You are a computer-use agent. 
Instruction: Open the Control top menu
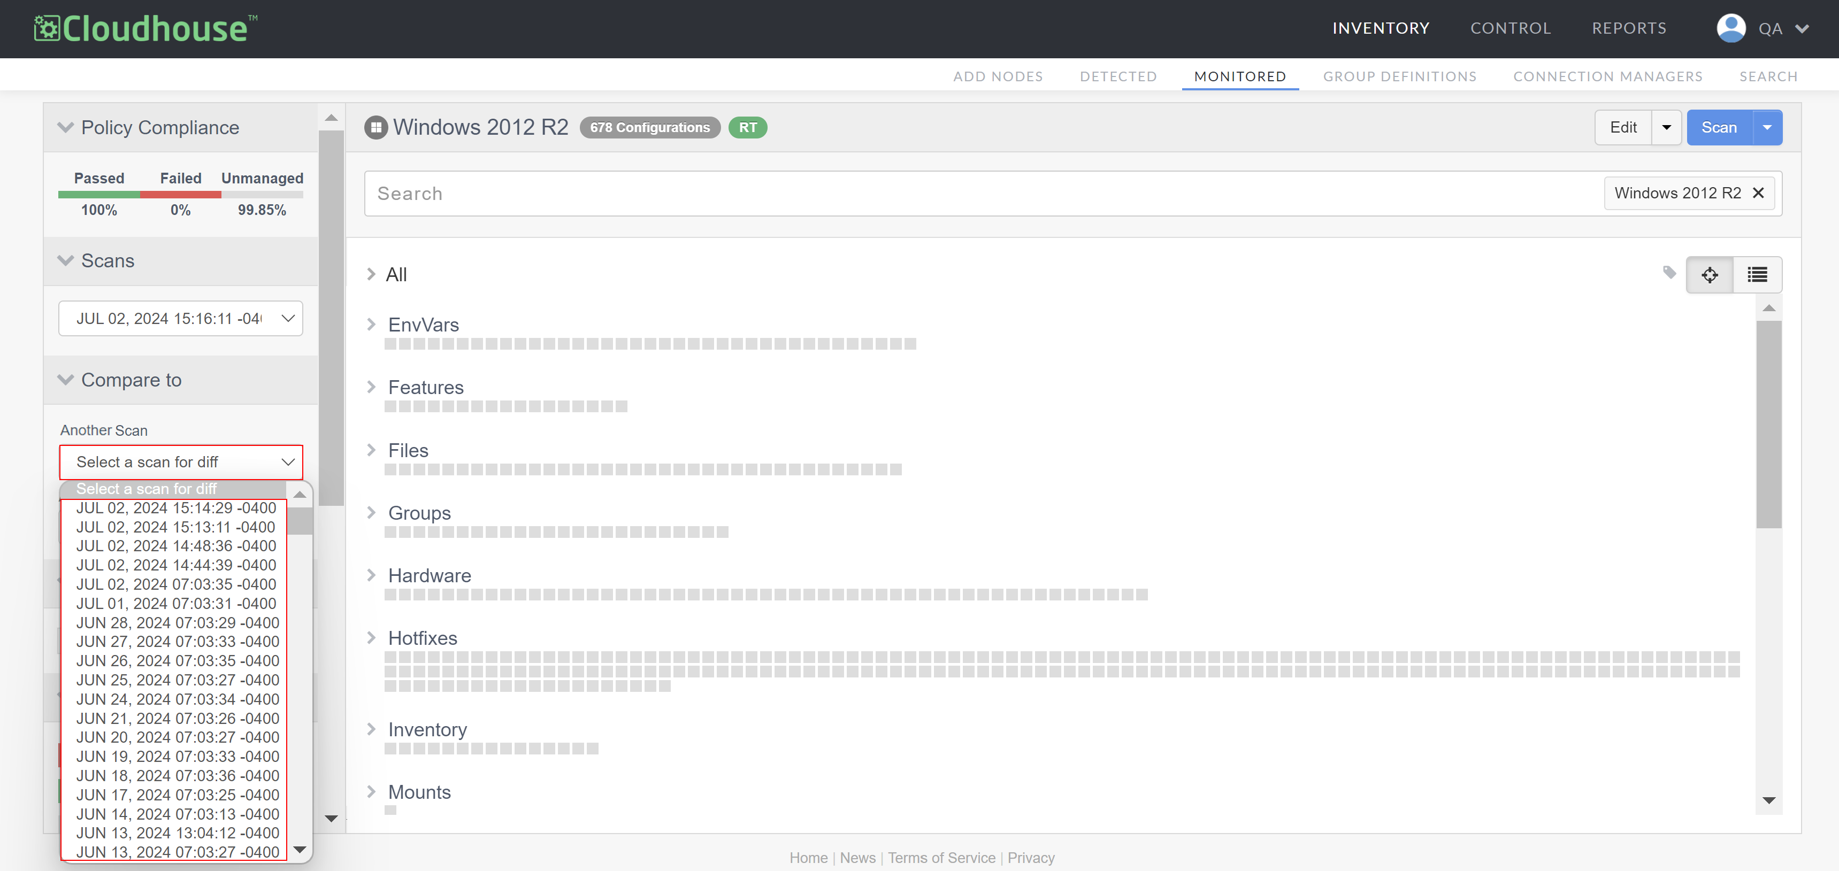tap(1511, 28)
